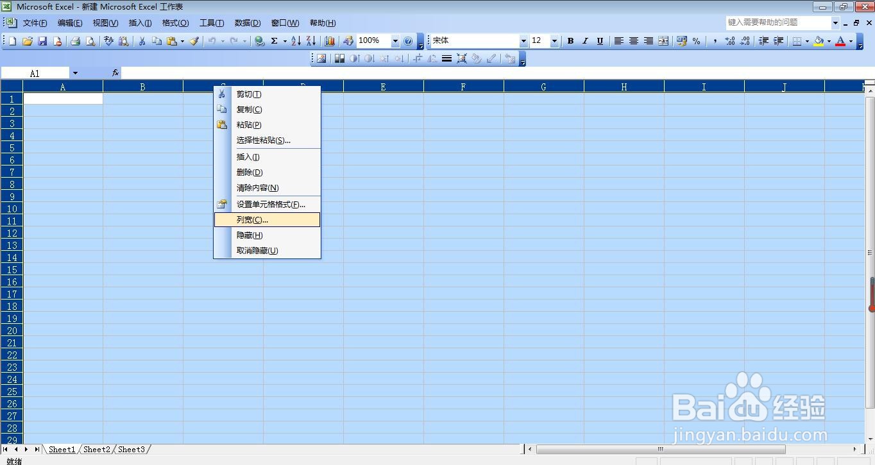
Task: Expand the AutoSum functions dropdown arrow
Action: [285, 41]
